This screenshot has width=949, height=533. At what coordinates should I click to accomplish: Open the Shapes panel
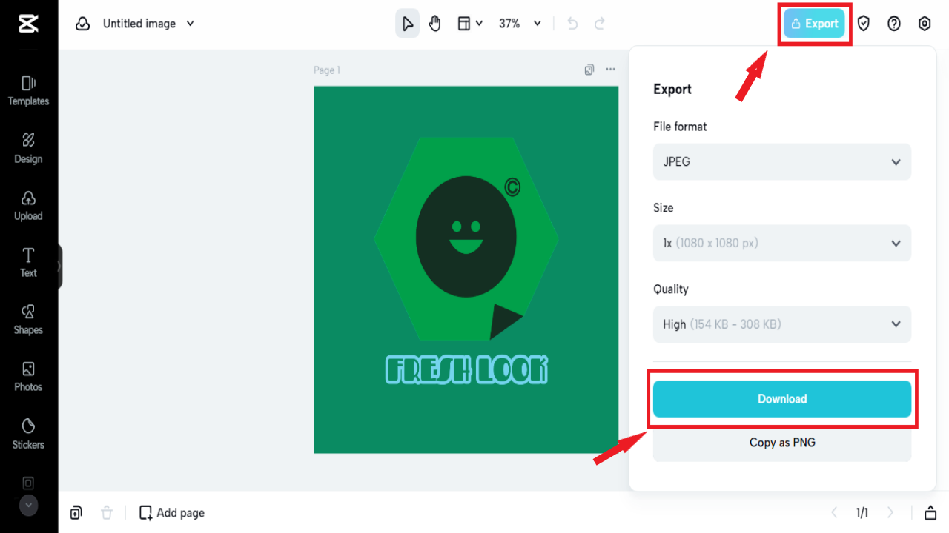point(28,318)
